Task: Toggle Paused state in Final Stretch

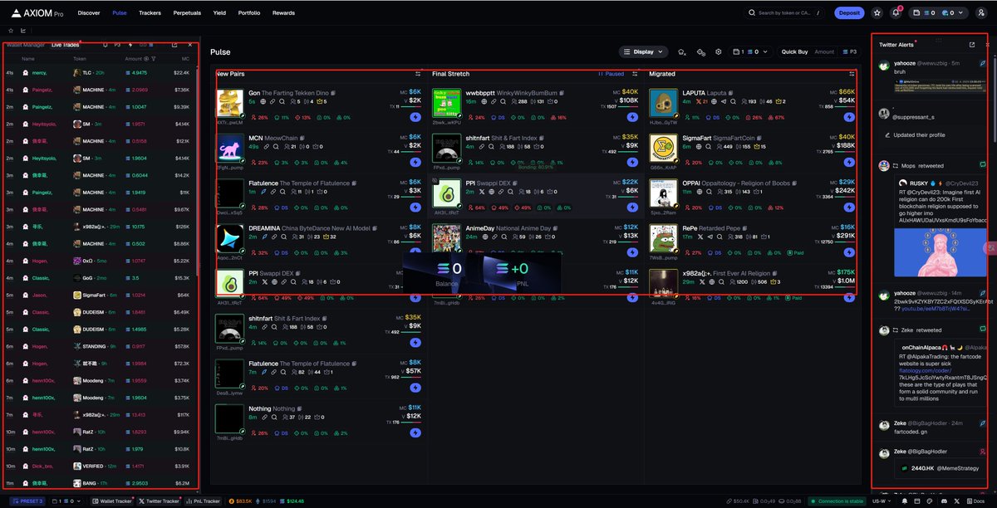Action: 611,74
